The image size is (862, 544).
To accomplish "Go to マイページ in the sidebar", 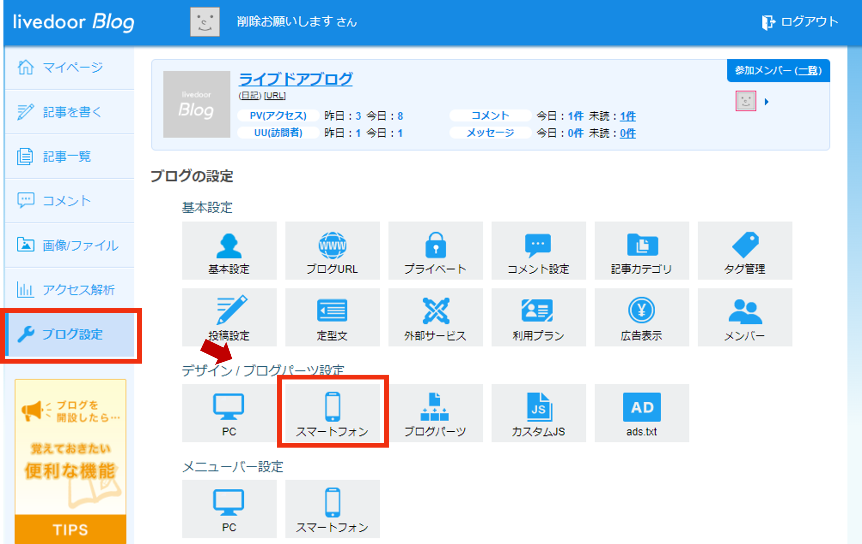I will [70, 67].
